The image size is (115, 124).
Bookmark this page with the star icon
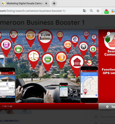[x=98, y=11]
